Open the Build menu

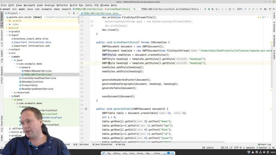coord(73,5)
